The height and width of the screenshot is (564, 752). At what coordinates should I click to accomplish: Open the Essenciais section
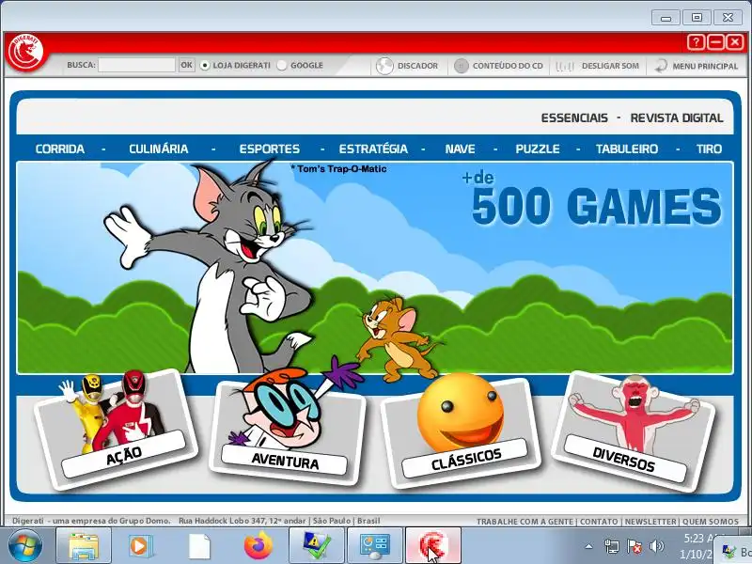click(x=574, y=118)
